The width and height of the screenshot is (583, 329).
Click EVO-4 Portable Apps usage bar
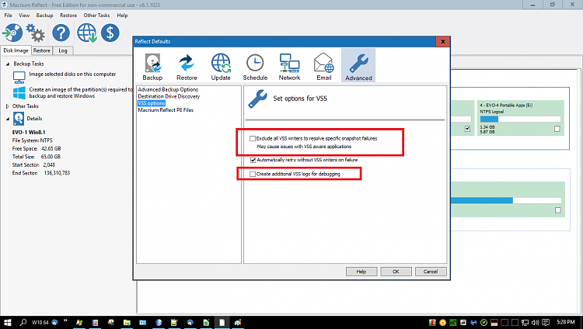click(x=520, y=119)
